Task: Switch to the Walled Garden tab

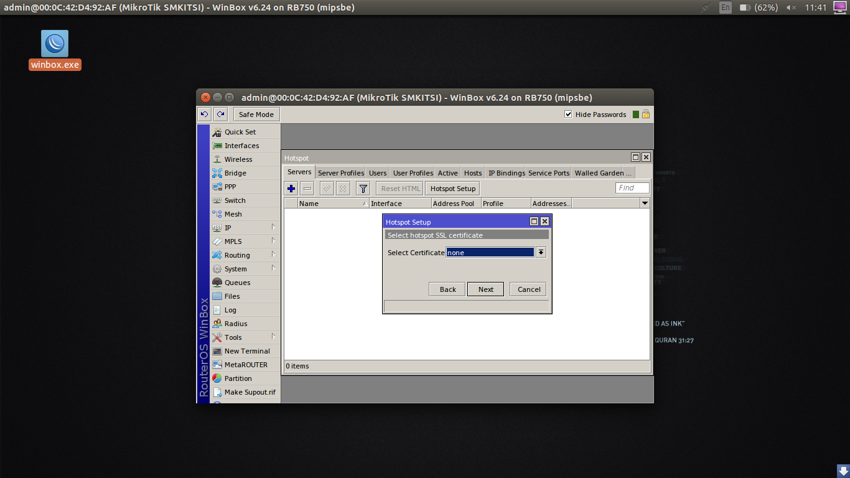Action: coord(599,173)
